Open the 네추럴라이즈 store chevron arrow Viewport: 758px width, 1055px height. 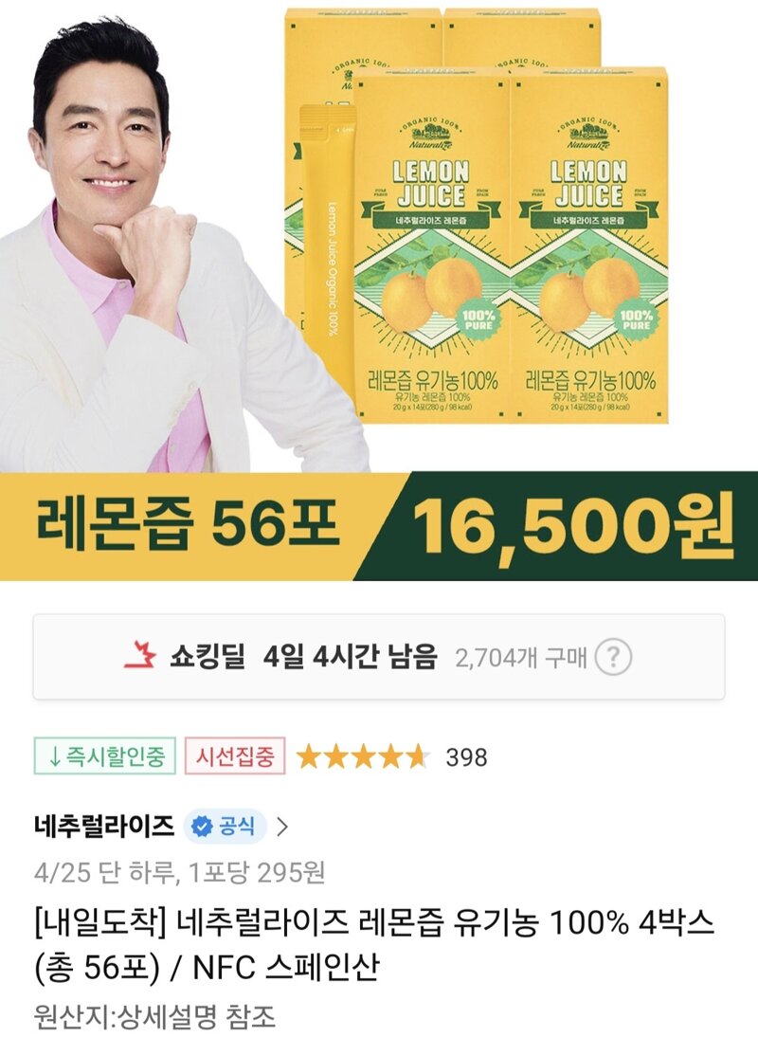(x=282, y=827)
